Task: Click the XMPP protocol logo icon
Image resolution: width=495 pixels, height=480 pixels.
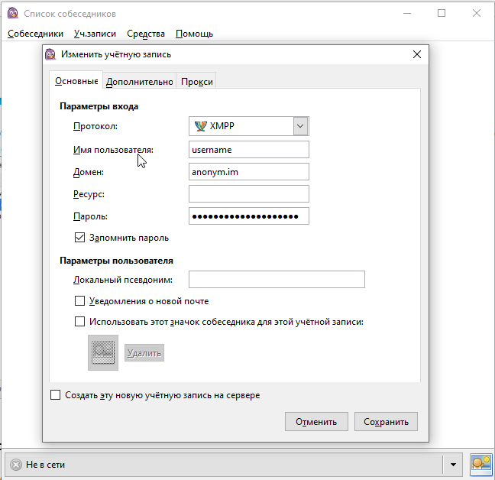Action: [201, 127]
